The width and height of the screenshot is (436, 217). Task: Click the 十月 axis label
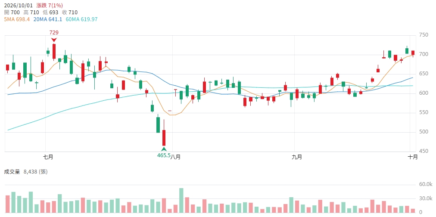[x=413, y=157]
